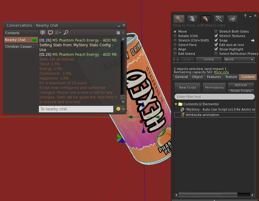Click contents scroll right arrow
This screenshot has height=201, width=259.
[252, 195]
